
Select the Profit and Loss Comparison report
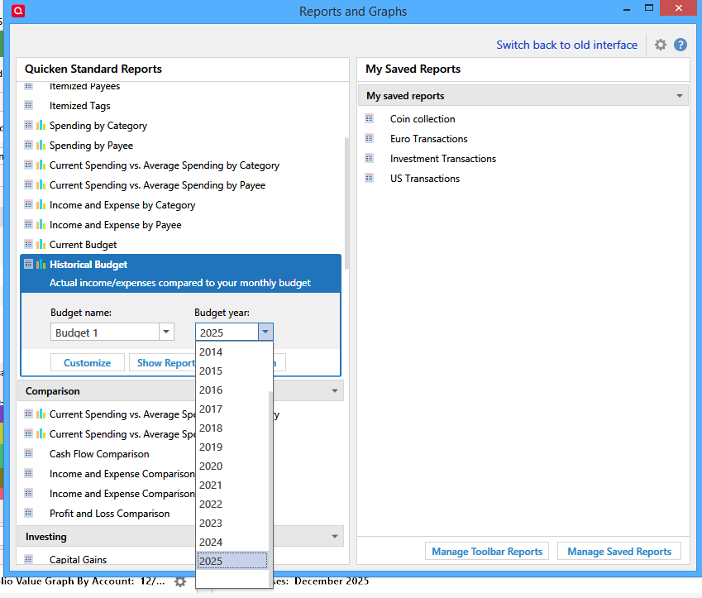tap(109, 514)
